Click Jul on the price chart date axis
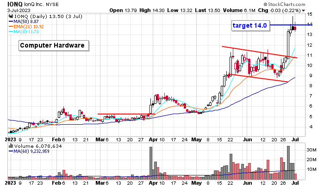 (x=295, y=139)
